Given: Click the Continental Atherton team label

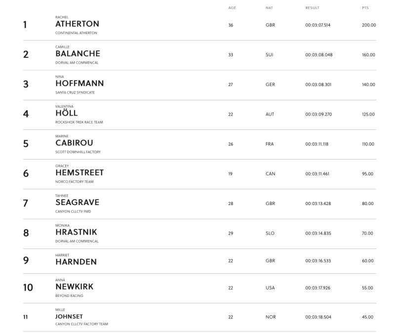Looking at the screenshot, I should pyautogui.click(x=76, y=33).
